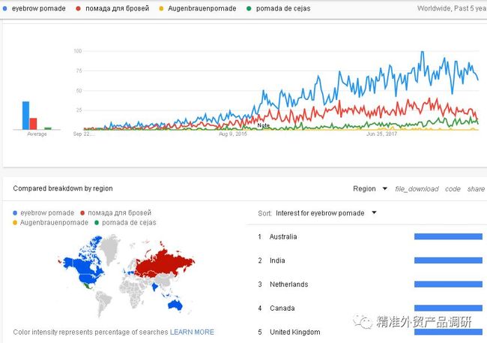Viewport: 487px width, 343px height.
Task: Click the yellow Augenbrauenpomade header dot
Action: point(161,9)
